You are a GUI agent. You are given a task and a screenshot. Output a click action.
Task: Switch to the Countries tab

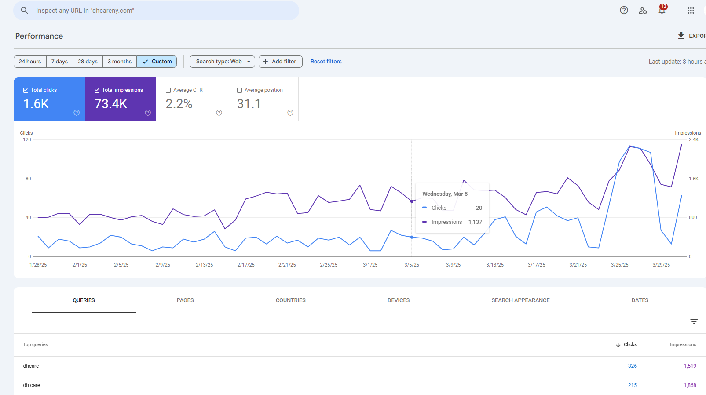point(290,300)
